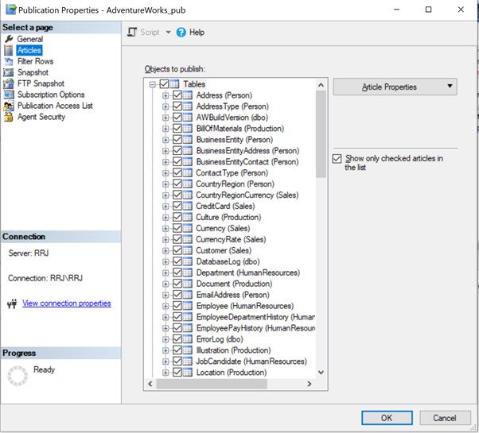Open the View connection properties link
The height and width of the screenshot is (433, 479).
point(67,303)
